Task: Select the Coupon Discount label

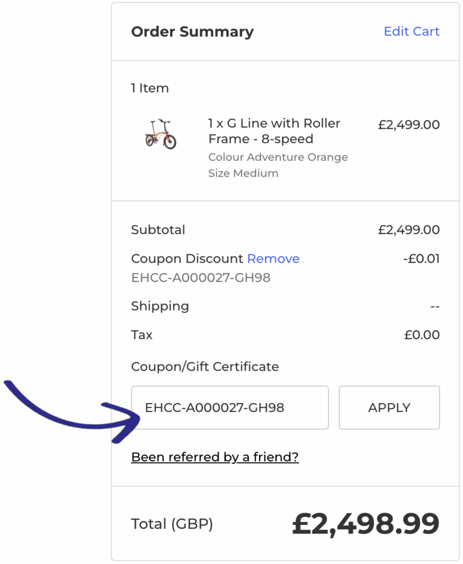Action: (179, 258)
